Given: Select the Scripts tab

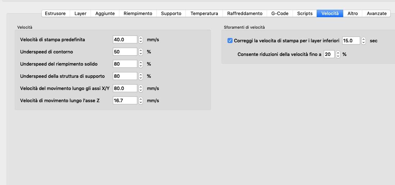Looking at the screenshot, I should pos(304,14).
